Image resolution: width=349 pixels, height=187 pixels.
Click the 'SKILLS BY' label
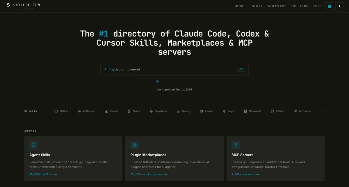pyautogui.click(x=31, y=111)
